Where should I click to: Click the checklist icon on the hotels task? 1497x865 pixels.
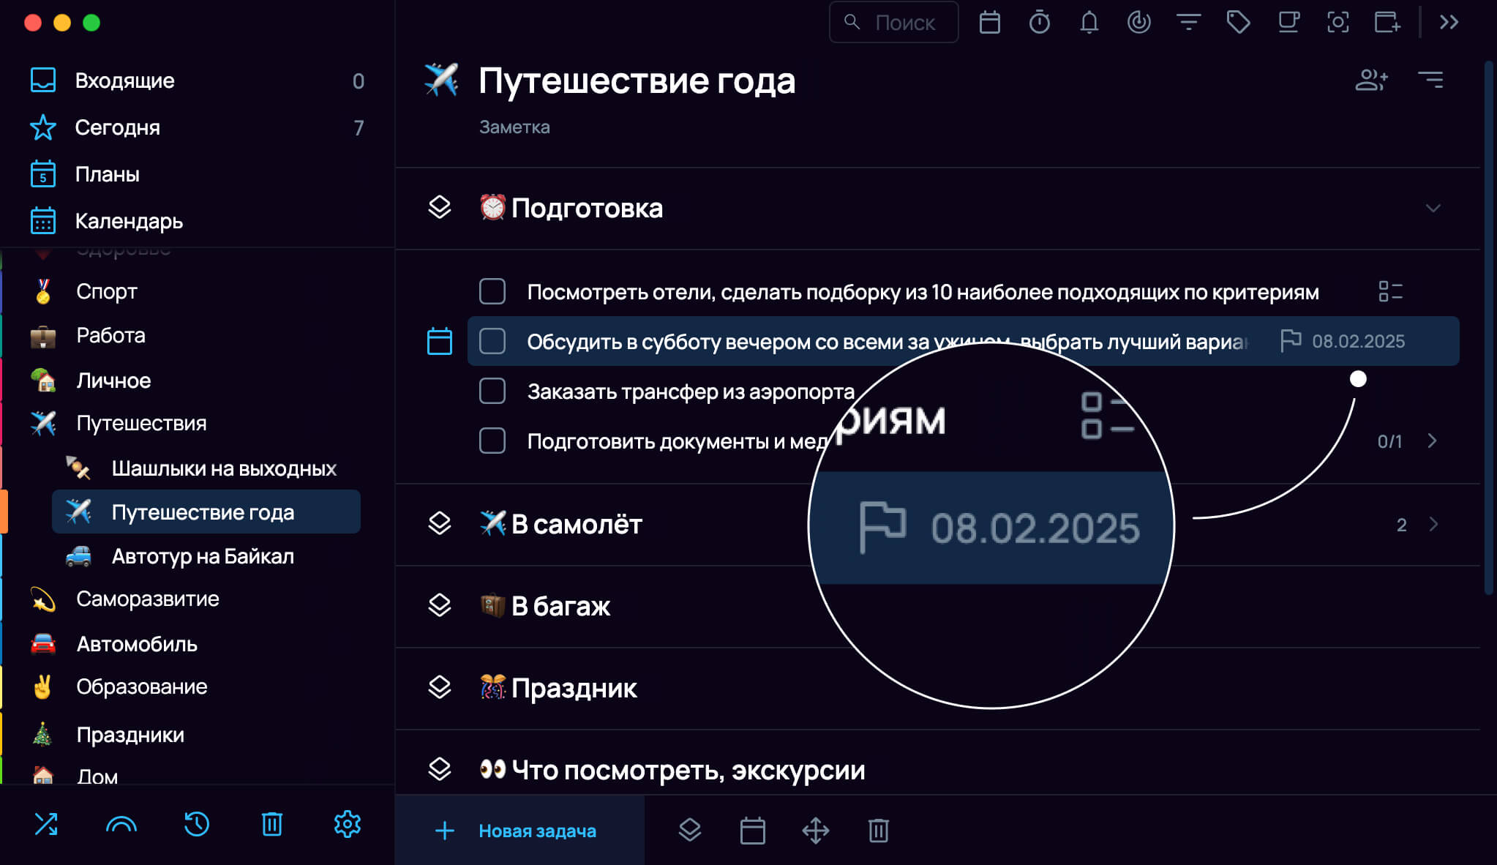1390,291
